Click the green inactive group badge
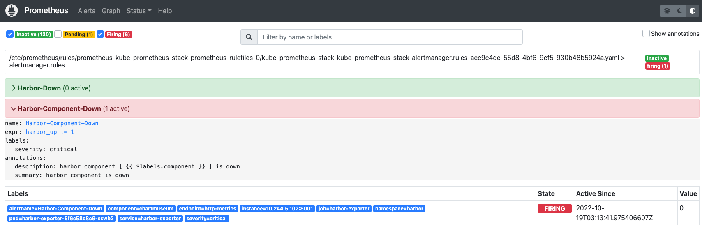702x228 pixels. point(657,58)
